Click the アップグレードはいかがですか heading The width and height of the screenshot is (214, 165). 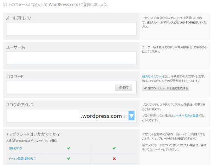33,134
